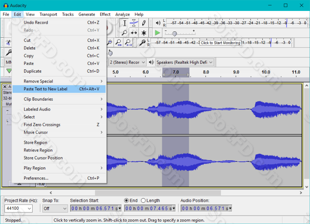Expand the Remove Special submenu
310x224 pixels.
point(59,81)
